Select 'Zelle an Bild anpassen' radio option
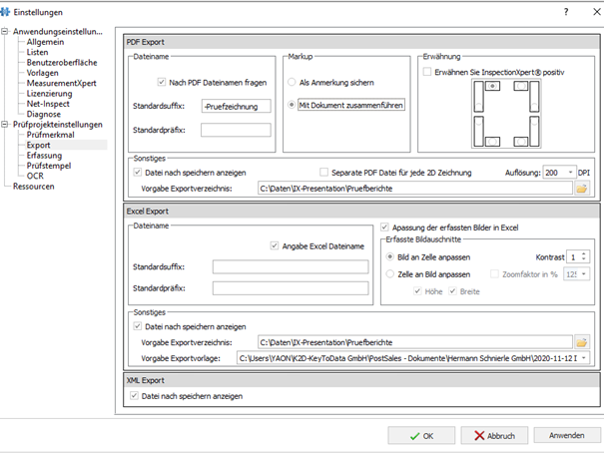The width and height of the screenshot is (604, 456). (389, 273)
